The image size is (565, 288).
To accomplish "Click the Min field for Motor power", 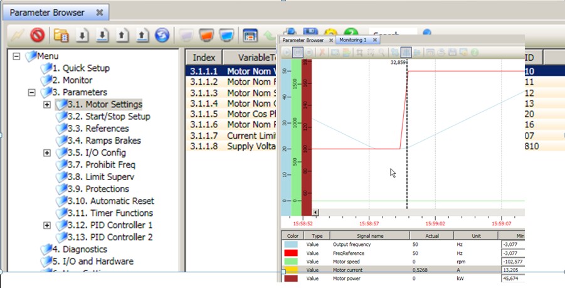I will point(513,279).
